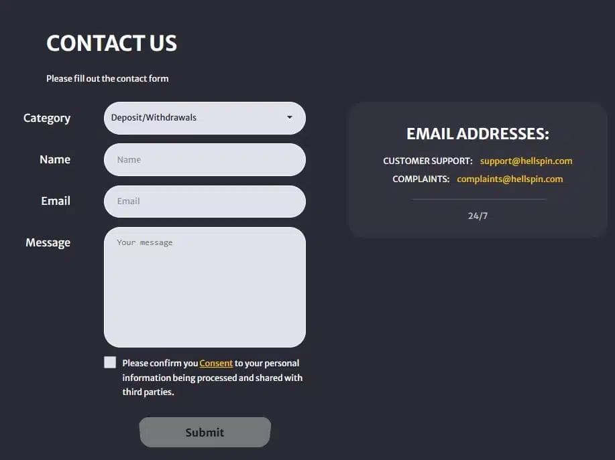Click the Category field label
Viewport: 615px width, 460px height.
(47, 118)
